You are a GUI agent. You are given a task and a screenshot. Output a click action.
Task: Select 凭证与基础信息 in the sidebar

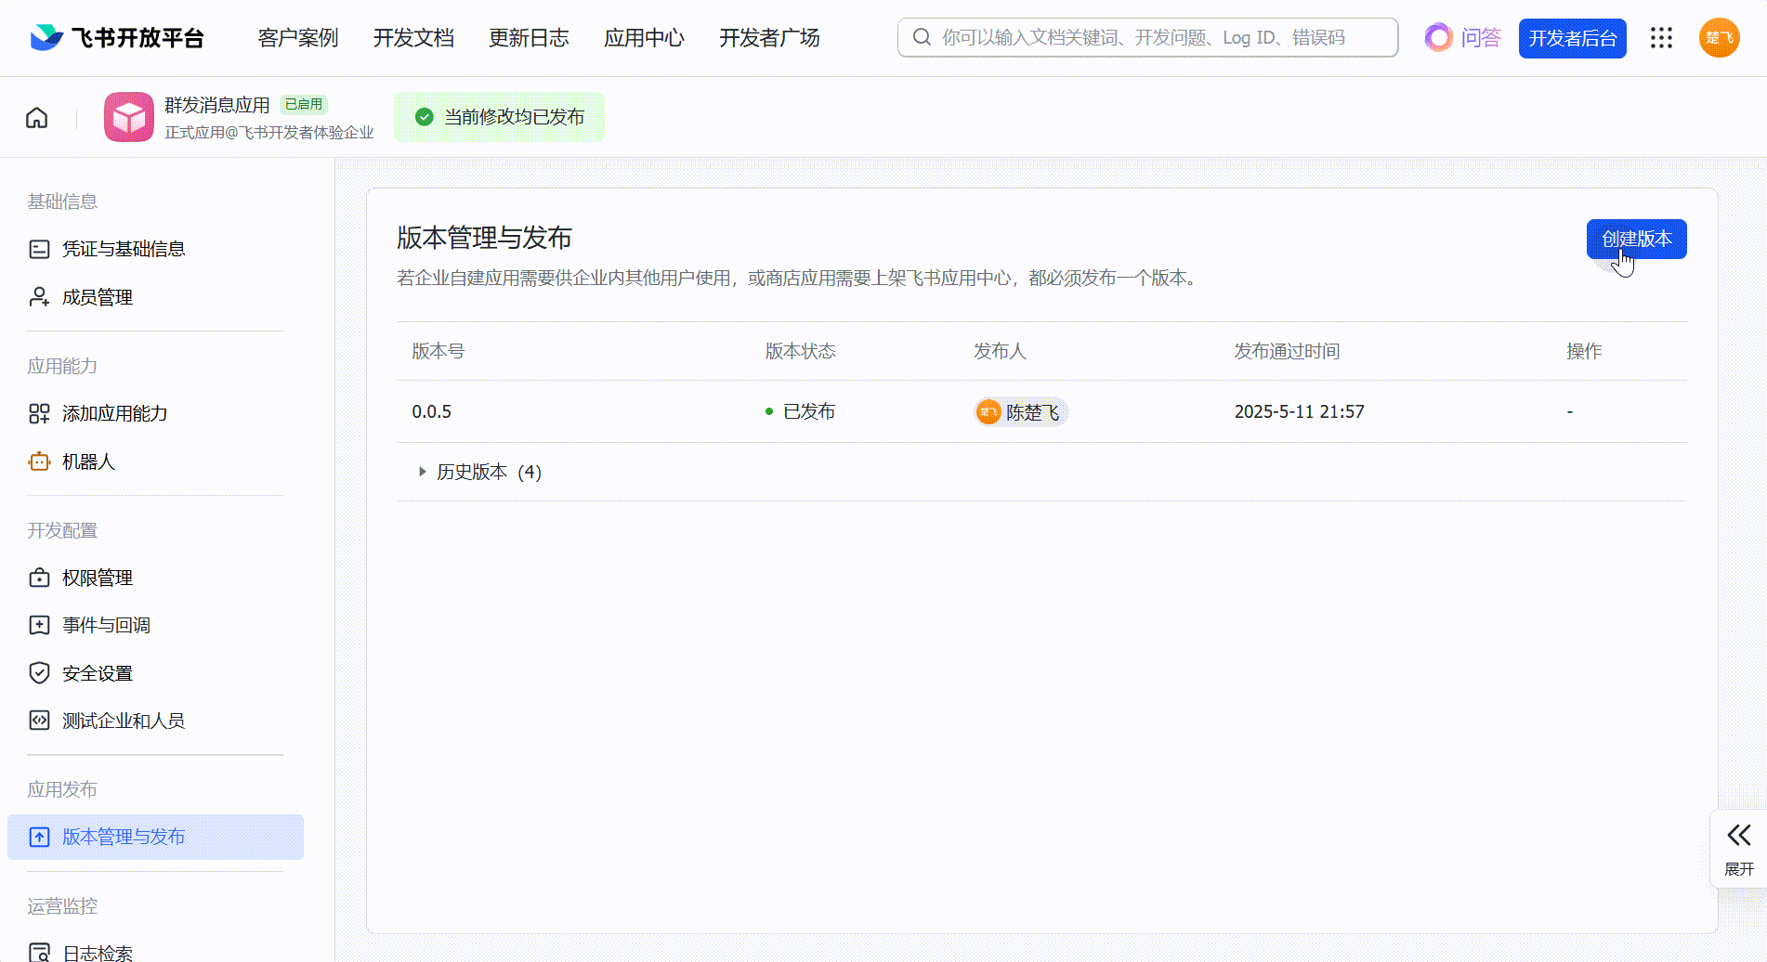(123, 249)
